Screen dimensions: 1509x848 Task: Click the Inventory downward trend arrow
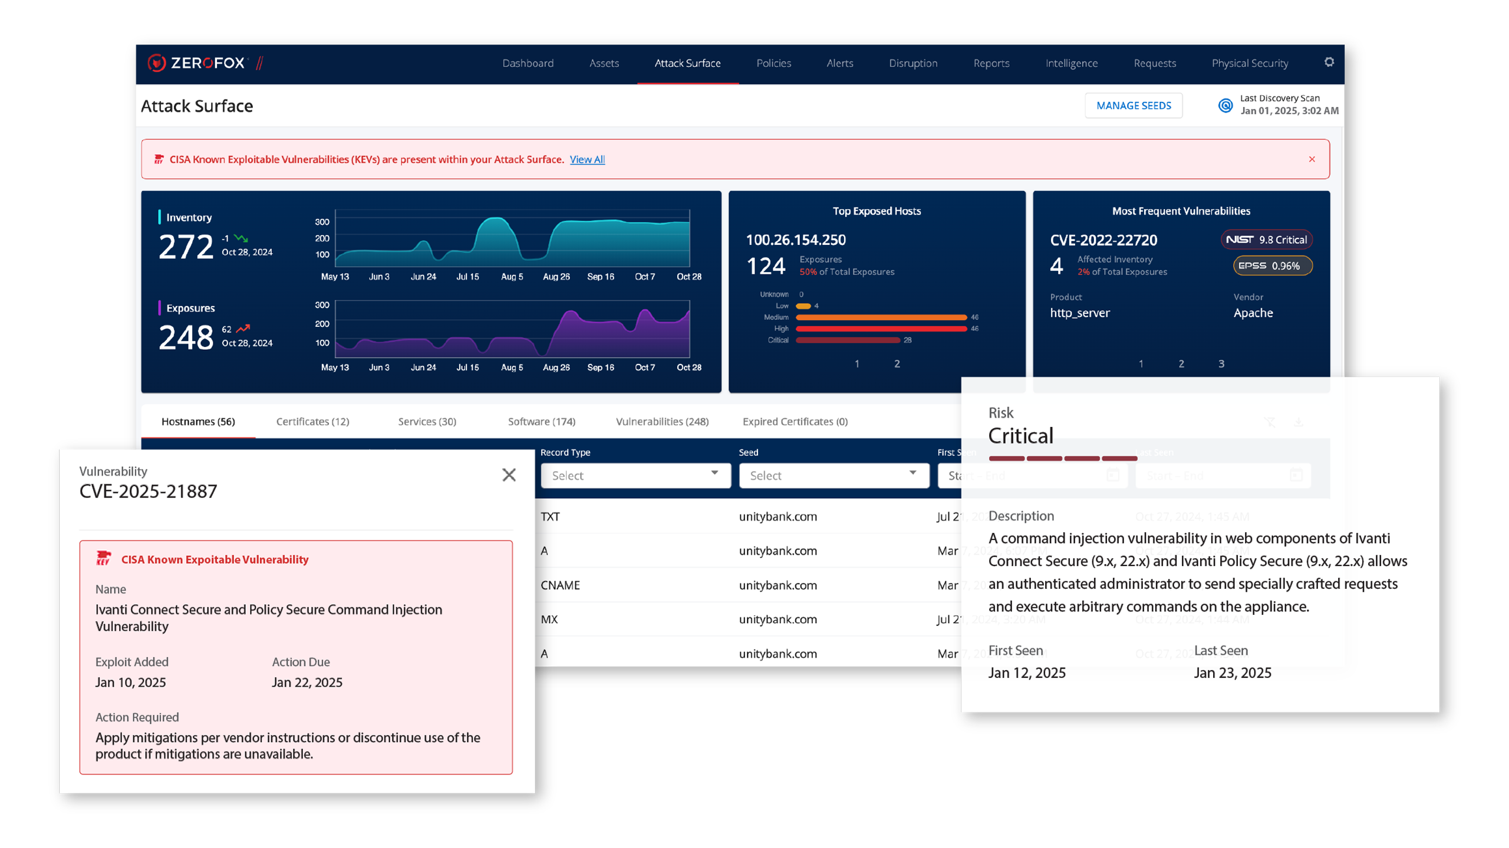coord(240,238)
